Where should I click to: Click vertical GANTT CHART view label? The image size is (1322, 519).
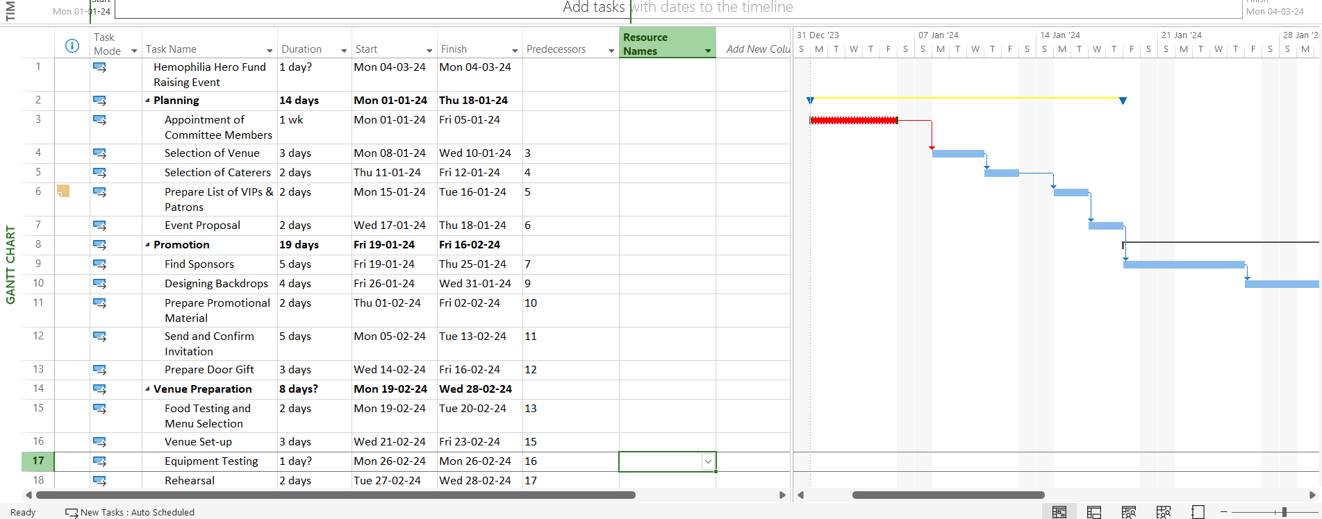[x=10, y=265]
